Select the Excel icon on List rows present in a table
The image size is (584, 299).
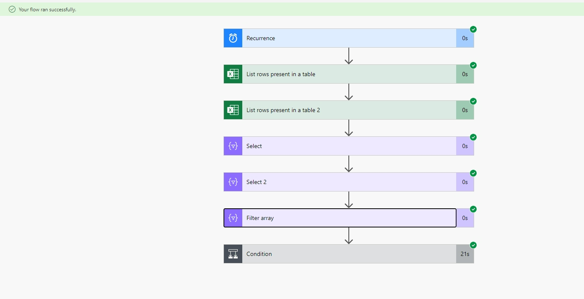(232, 74)
